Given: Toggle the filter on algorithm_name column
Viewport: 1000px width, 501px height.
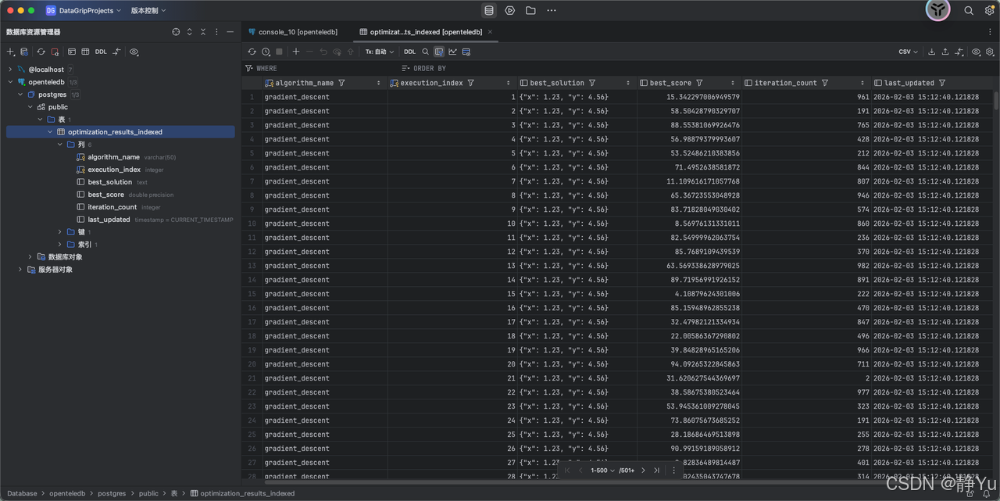Looking at the screenshot, I should (x=341, y=83).
